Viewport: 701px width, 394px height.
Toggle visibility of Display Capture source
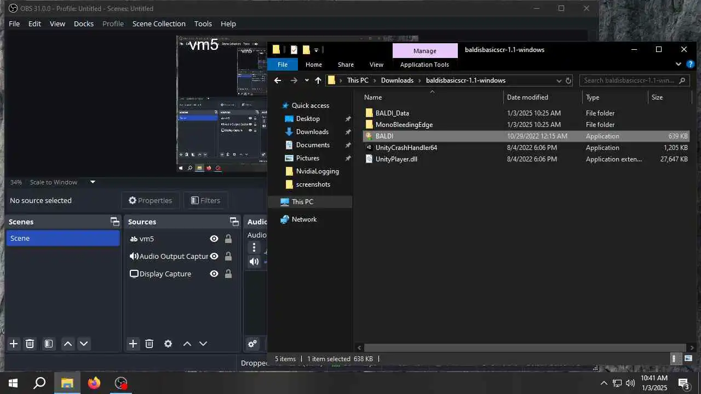tap(214, 274)
